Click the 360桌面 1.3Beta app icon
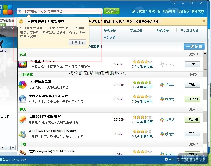The width and height of the screenshot is (211, 166). (x=22, y=64)
